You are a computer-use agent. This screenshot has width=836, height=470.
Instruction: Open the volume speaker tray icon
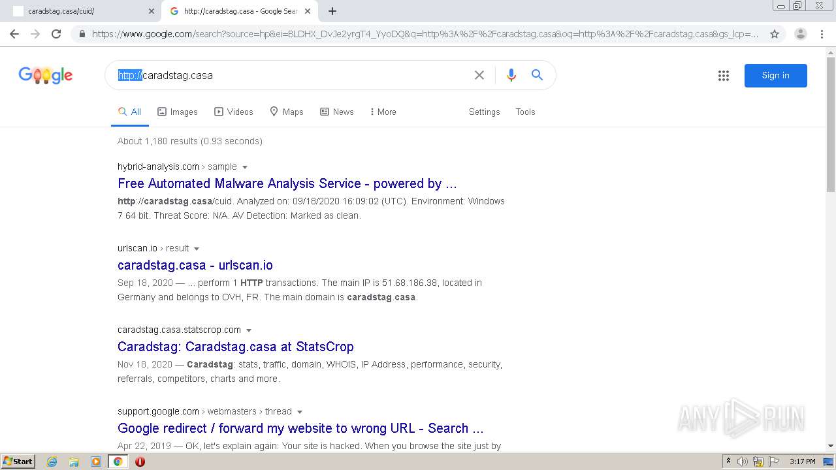pos(743,462)
